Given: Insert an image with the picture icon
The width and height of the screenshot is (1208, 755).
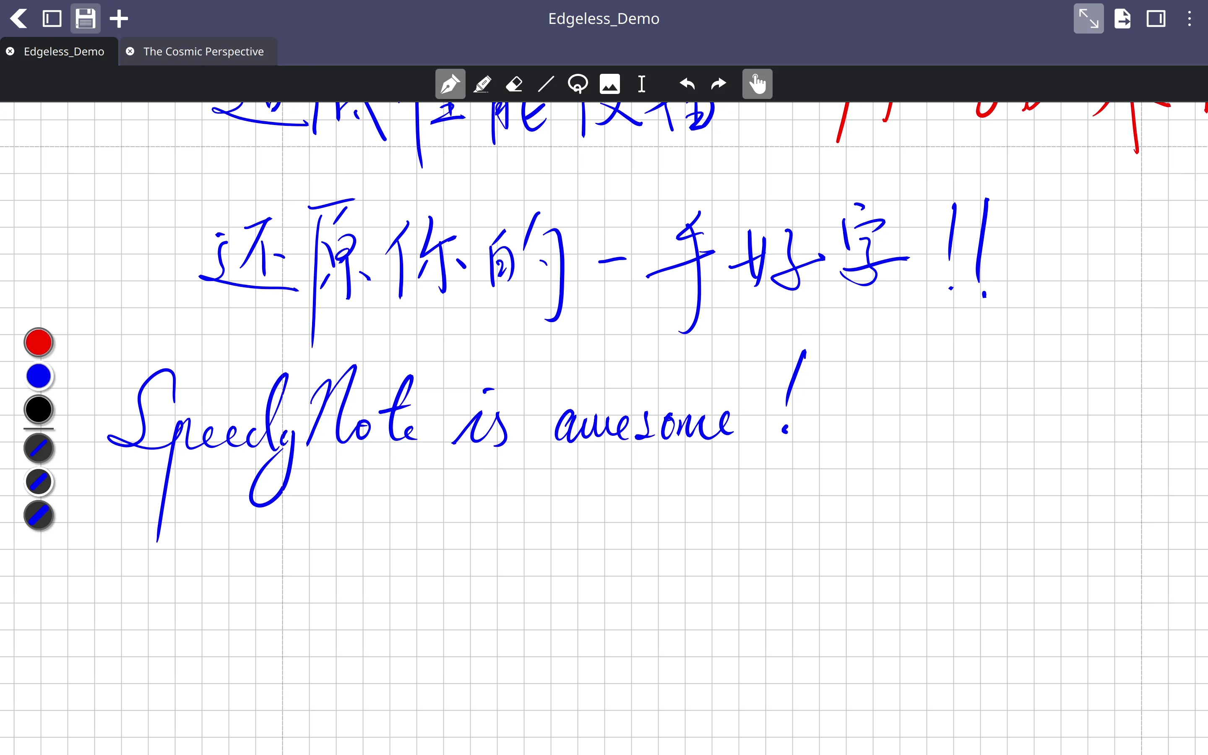Looking at the screenshot, I should click(x=610, y=84).
